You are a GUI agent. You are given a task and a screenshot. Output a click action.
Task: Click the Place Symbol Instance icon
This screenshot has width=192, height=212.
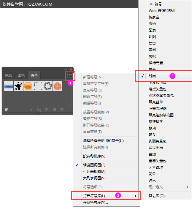click(x=31, y=110)
